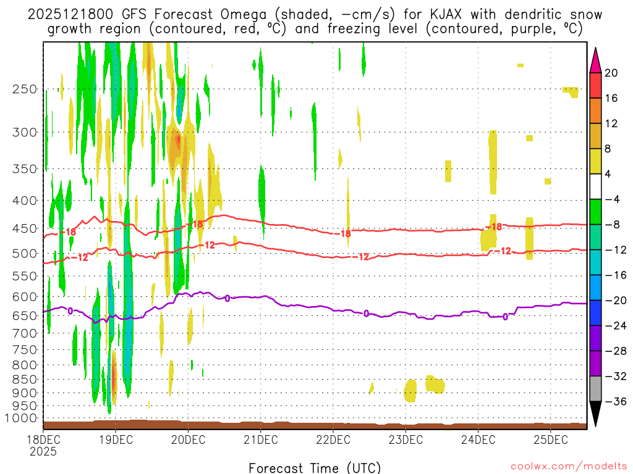Click the Forecast Time (UTC) axis label
633x474 pixels.
(x=315, y=468)
